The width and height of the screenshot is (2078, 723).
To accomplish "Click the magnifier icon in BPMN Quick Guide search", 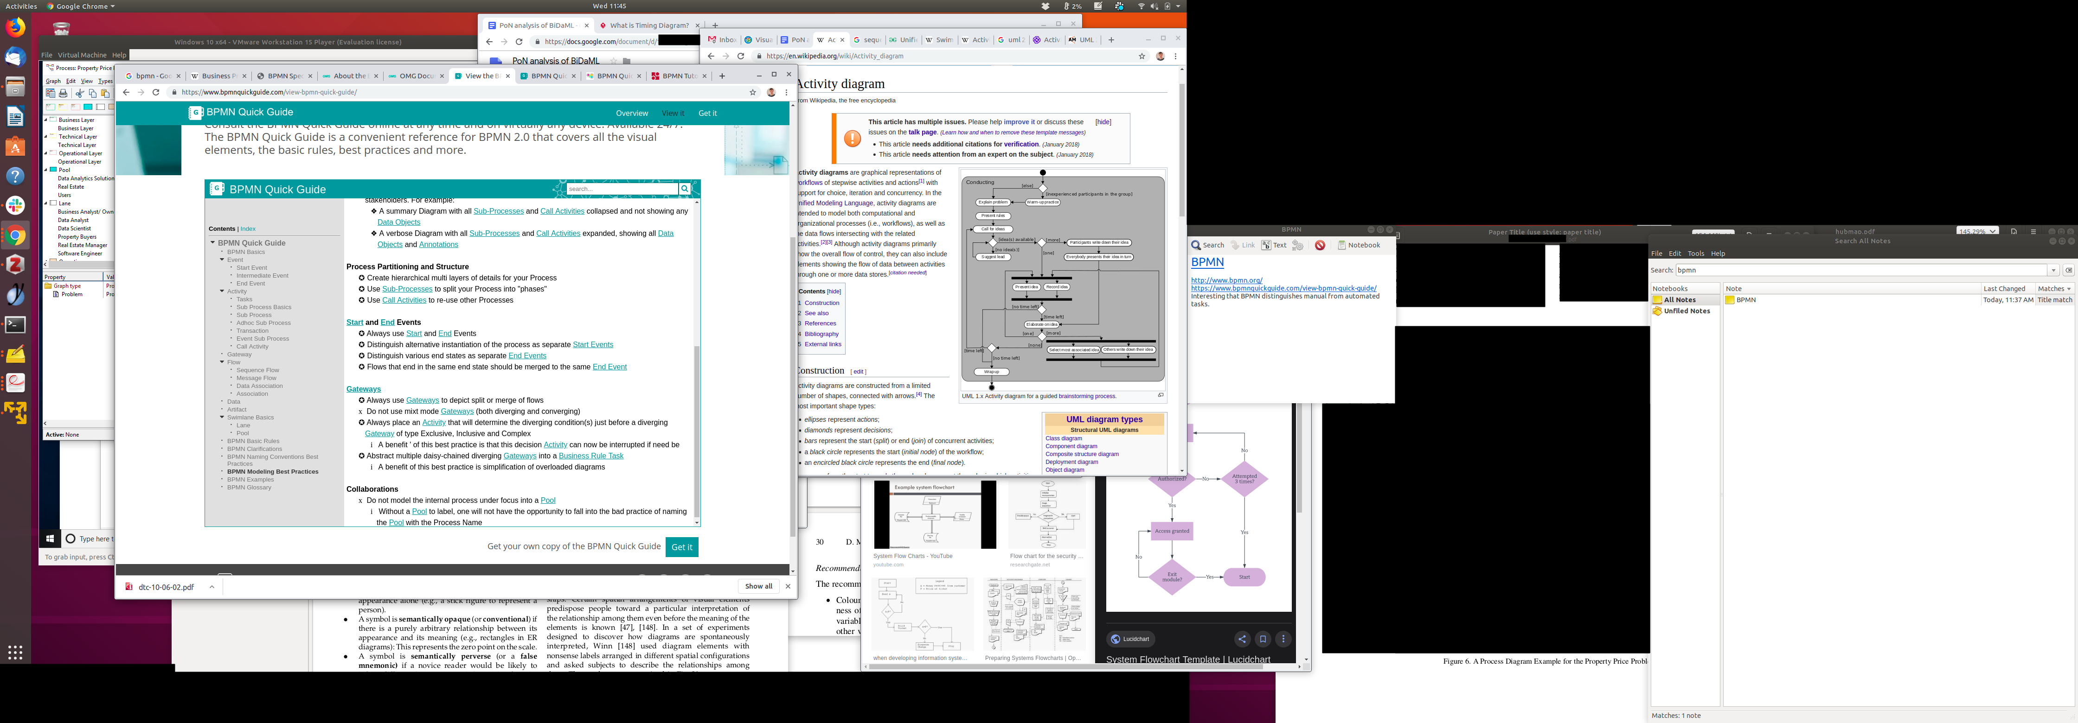I will tap(684, 189).
